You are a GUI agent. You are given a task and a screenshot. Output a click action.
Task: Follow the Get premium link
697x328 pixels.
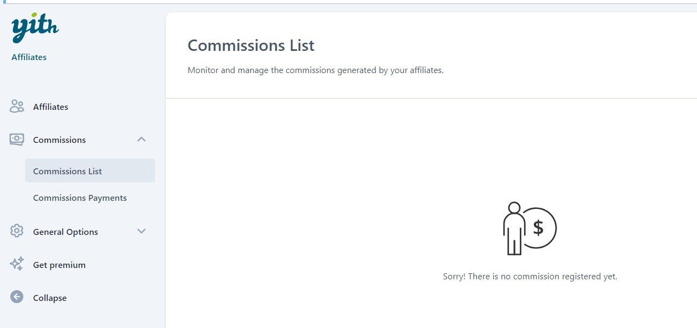(x=59, y=265)
